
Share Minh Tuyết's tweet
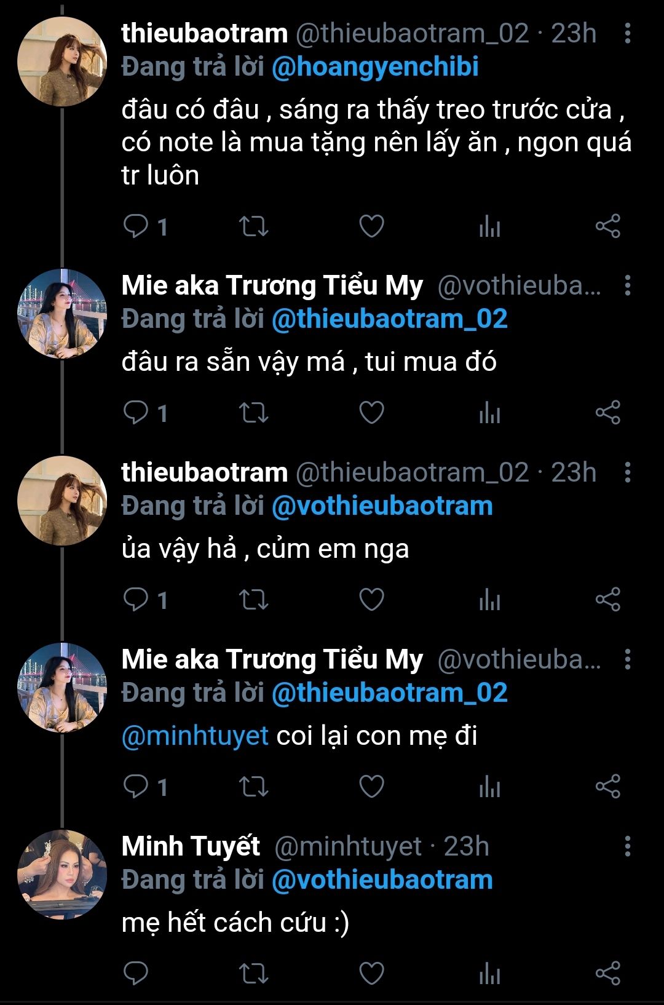pyautogui.click(x=607, y=973)
